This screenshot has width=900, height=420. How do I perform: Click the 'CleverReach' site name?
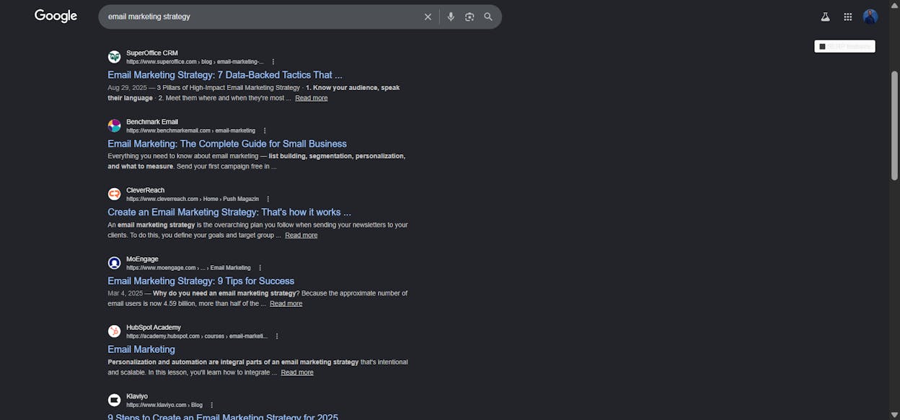click(x=145, y=190)
